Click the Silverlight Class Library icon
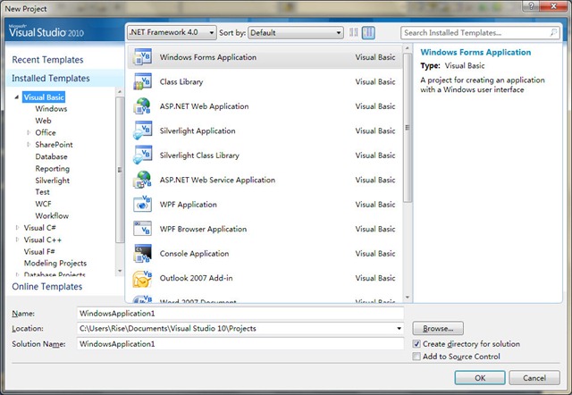 [x=142, y=155]
